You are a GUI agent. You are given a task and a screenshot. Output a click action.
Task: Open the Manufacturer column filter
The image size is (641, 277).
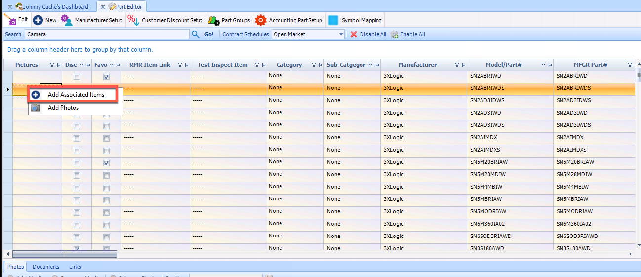tap(457, 65)
